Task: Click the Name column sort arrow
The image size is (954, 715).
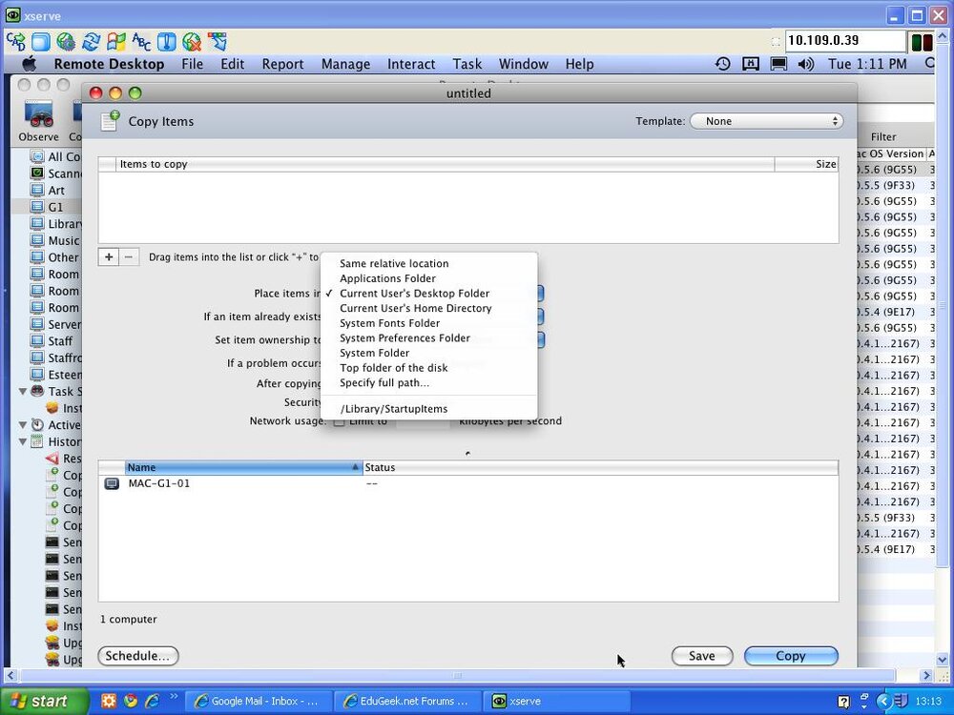Action: [x=355, y=467]
